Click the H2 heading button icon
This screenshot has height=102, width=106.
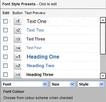click(18, 66)
